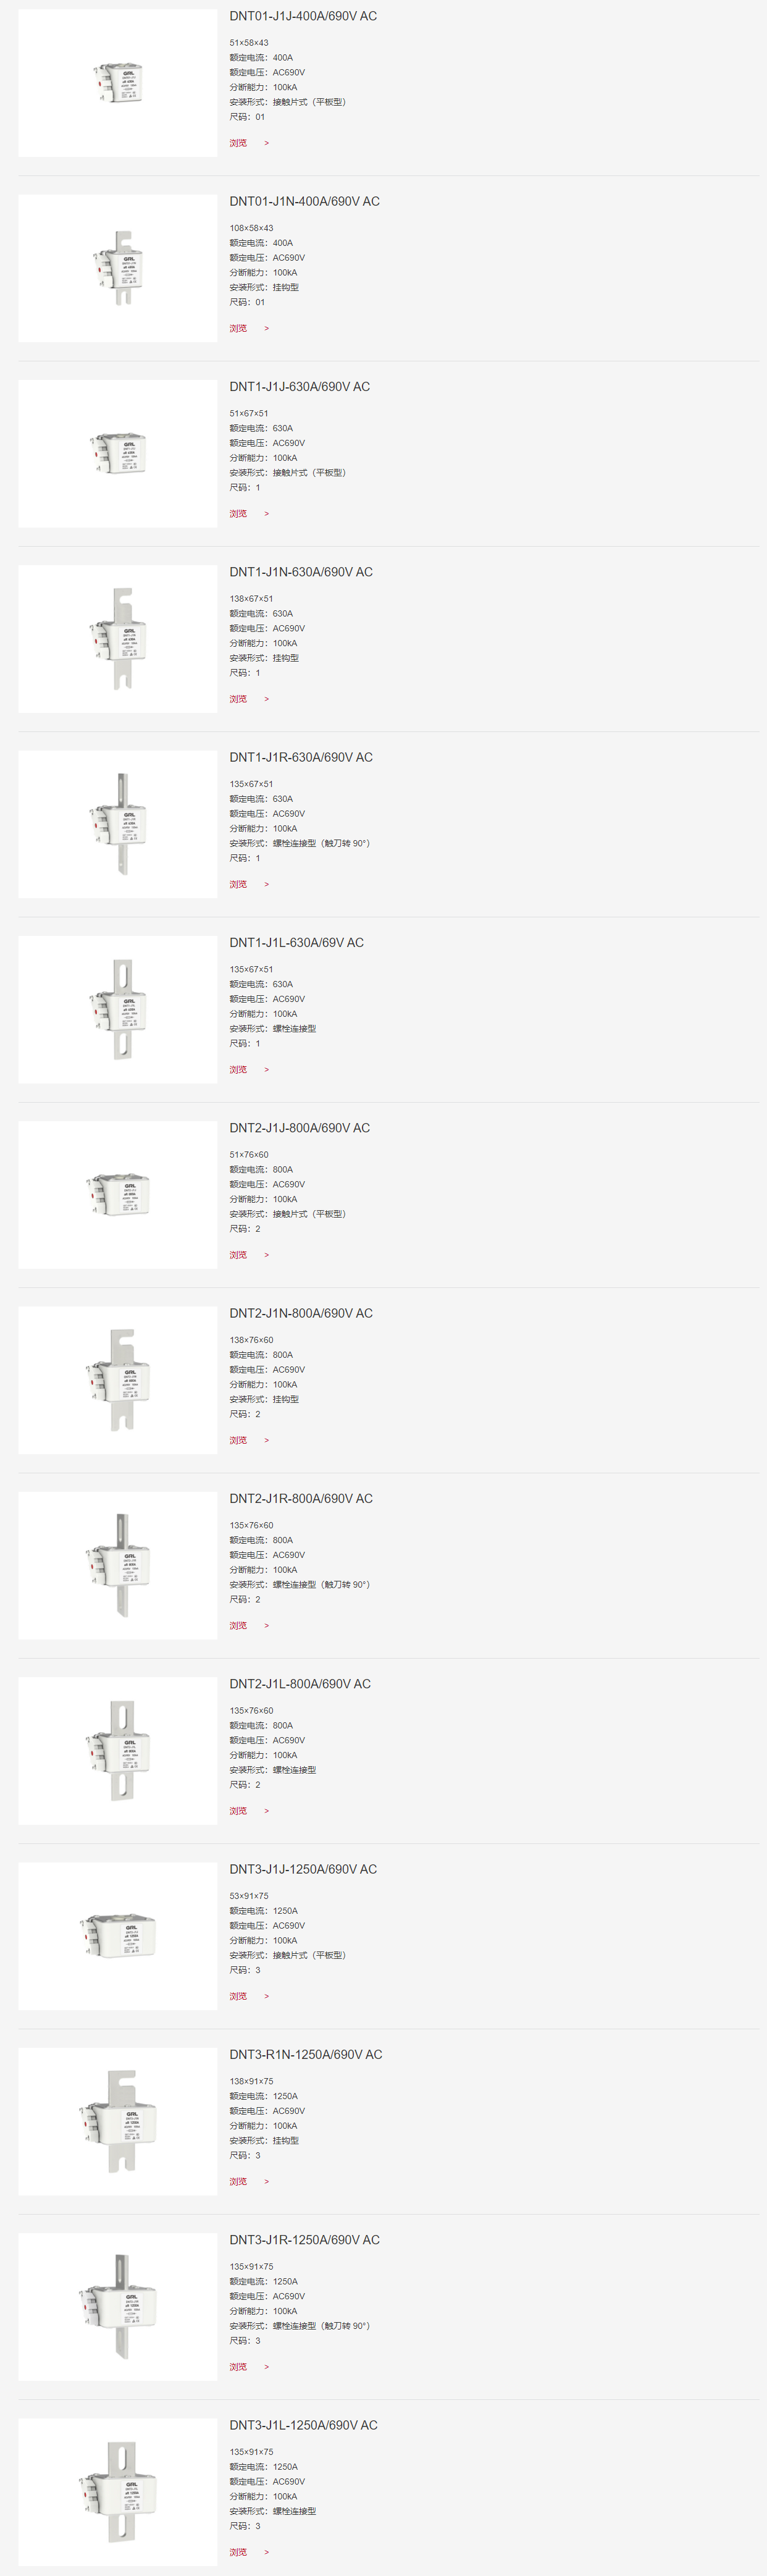The height and width of the screenshot is (2576, 767).
Task: Click the DNT1-J1R-630A/690V AC fuse image
Action: point(118,824)
